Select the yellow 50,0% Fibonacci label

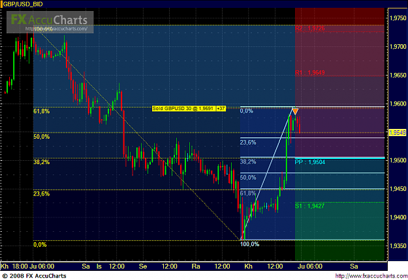click(41, 137)
